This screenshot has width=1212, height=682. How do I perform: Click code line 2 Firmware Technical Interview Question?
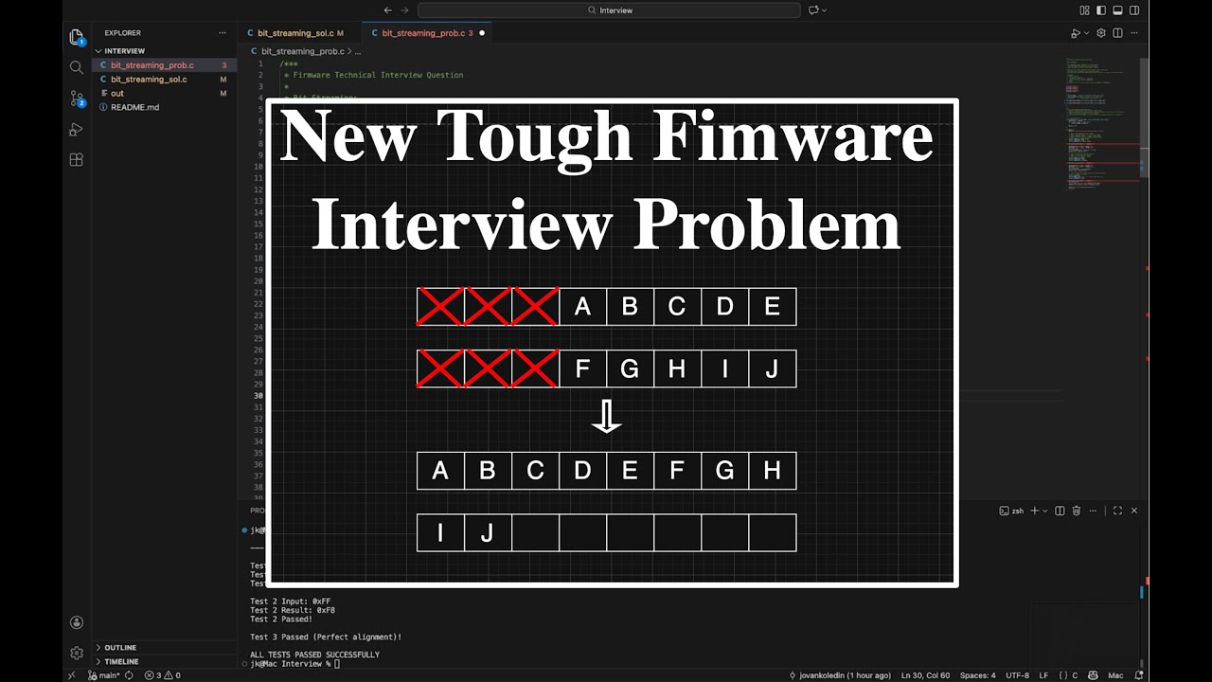pos(373,75)
